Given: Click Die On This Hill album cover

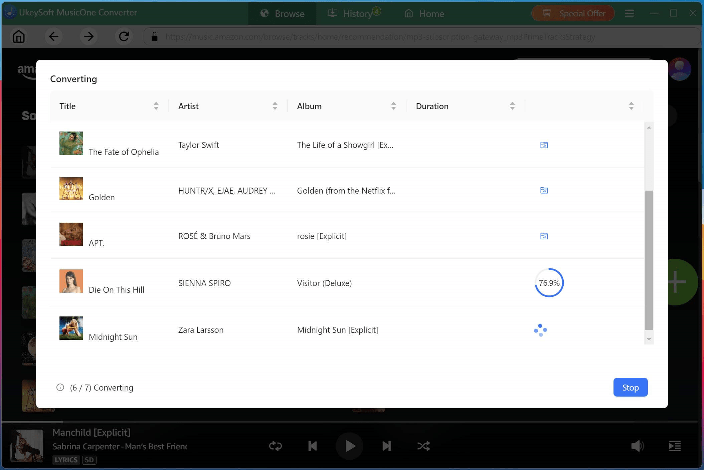Looking at the screenshot, I should click(71, 281).
